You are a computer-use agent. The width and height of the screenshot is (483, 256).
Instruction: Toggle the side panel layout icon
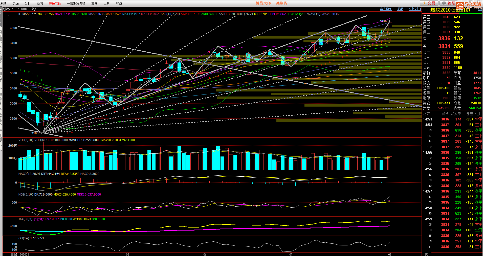click(419, 9)
